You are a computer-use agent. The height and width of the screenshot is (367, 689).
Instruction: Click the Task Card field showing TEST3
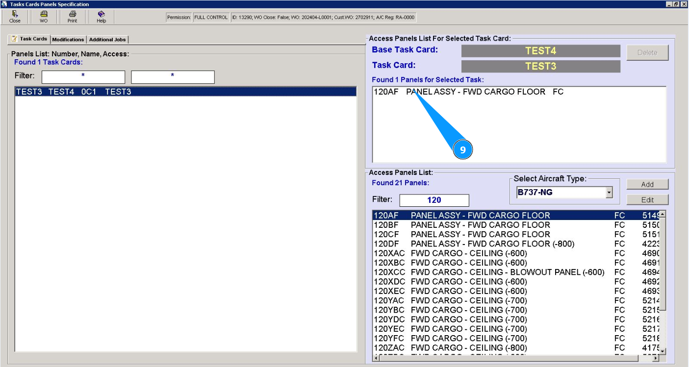(541, 67)
